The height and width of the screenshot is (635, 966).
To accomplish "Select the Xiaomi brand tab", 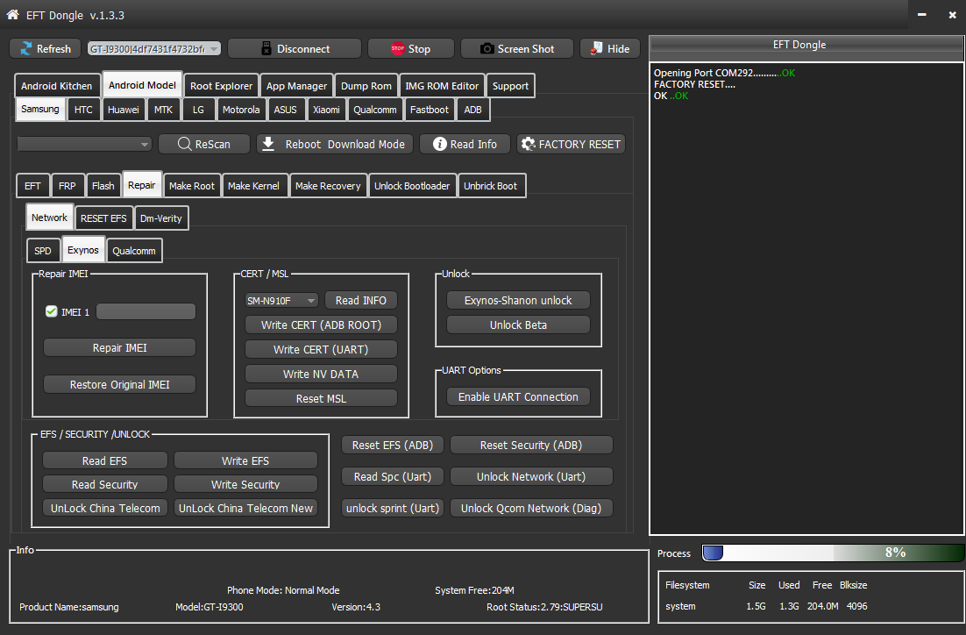I will pyautogui.click(x=326, y=110).
